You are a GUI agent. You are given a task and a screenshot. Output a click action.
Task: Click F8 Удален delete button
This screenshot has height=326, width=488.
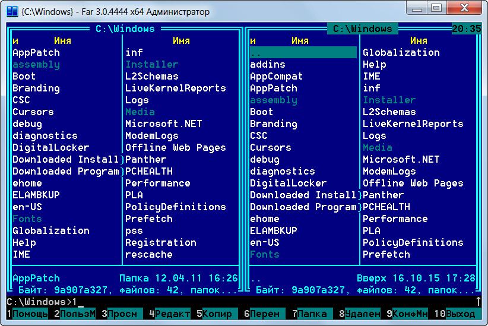[x=359, y=314]
